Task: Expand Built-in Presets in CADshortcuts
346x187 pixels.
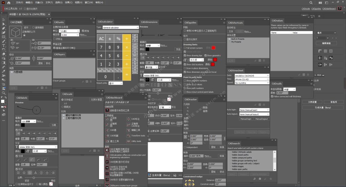Action: click(229, 39)
